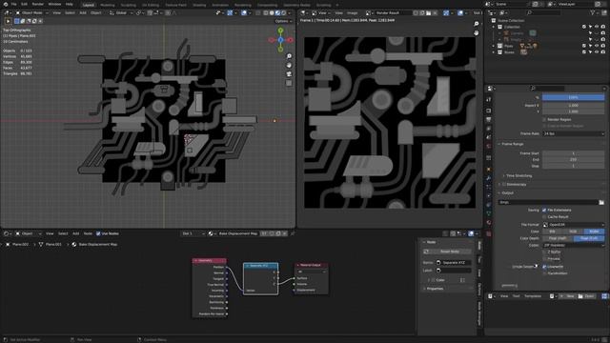Open the Image menu in the image editor
Viewport: 610px width, 343px height.
tap(352, 12)
